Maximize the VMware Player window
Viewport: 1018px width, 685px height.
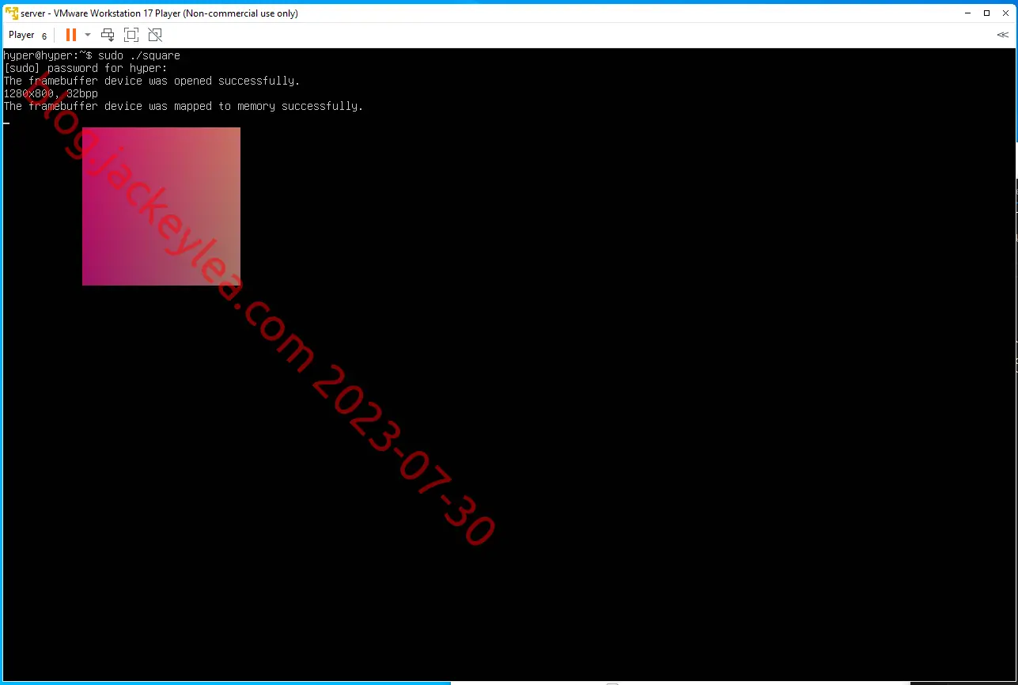pyautogui.click(x=986, y=13)
